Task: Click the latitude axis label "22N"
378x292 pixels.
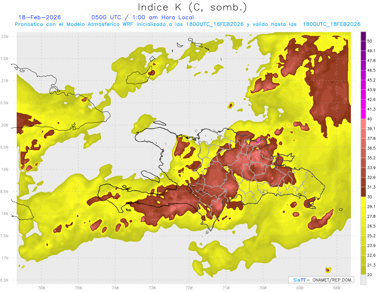Action: 5,37
